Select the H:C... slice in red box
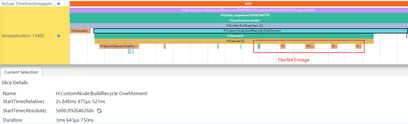408x124 pixels. 310,46
